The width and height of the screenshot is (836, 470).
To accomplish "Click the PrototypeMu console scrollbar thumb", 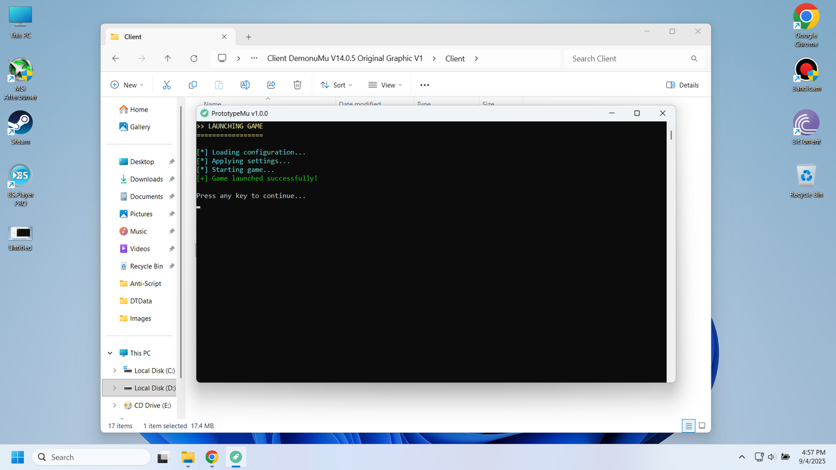I will 671,135.
